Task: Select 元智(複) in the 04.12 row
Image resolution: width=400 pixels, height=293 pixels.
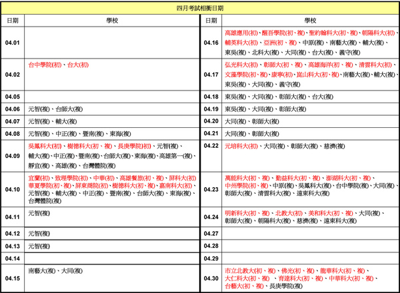Action: point(39,234)
